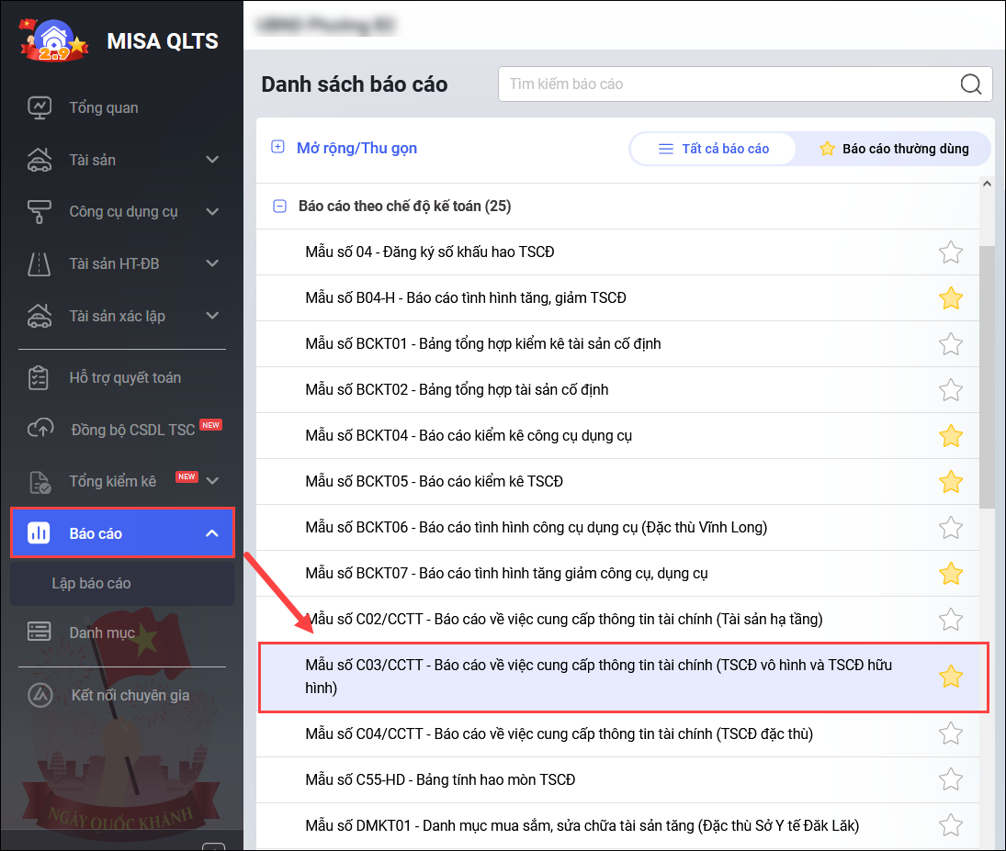Open C02/CCTT Tài sản hạ tầng report

564,620
